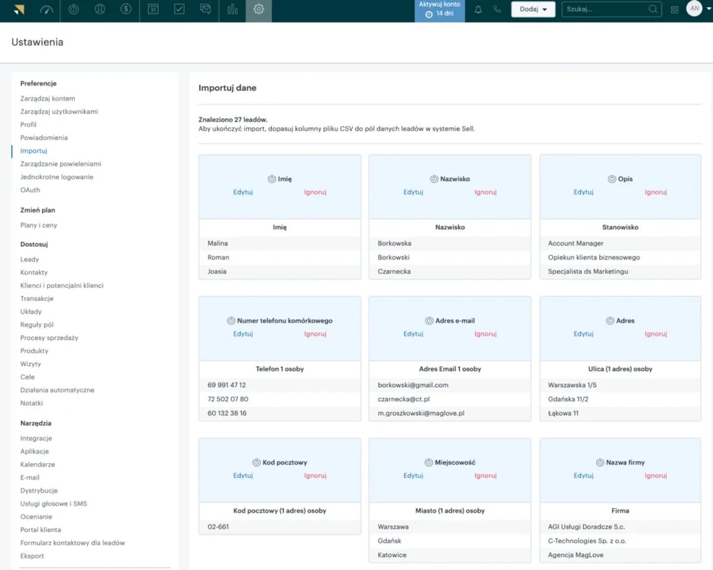Open Kontakty customization settings
Image resolution: width=713 pixels, height=570 pixels.
[34, 273]
